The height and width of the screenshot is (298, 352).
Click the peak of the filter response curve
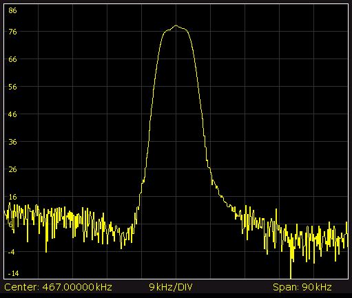(176, 25)
